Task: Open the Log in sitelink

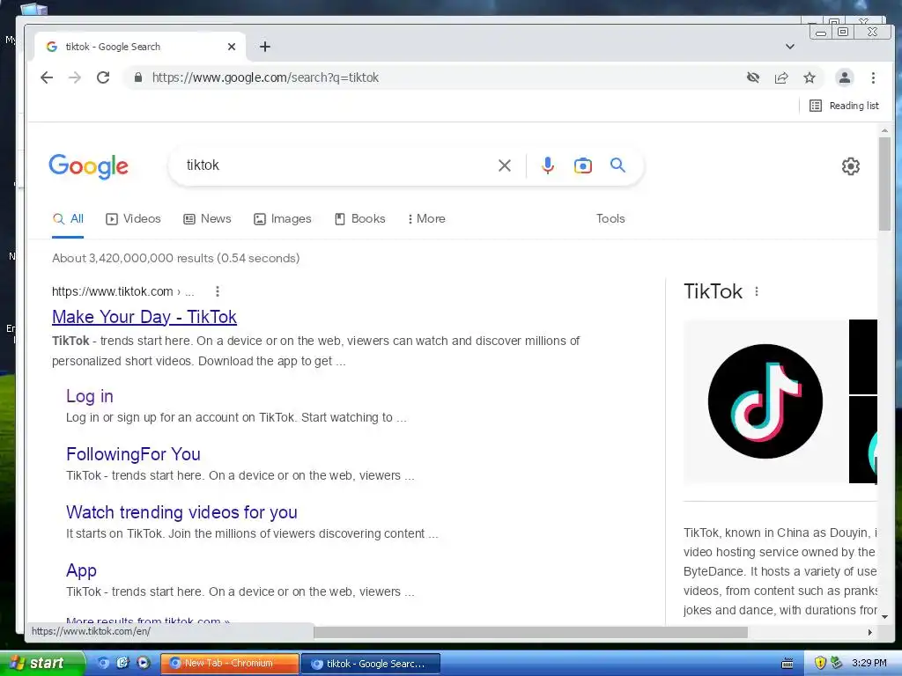Action: click(x=90, y=396)
